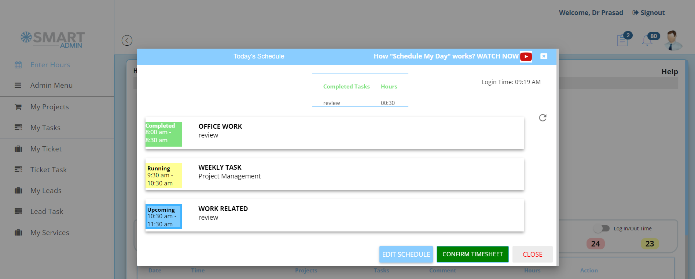
Task: Select the yellow Running time block
Action: [x=163, y=175]
